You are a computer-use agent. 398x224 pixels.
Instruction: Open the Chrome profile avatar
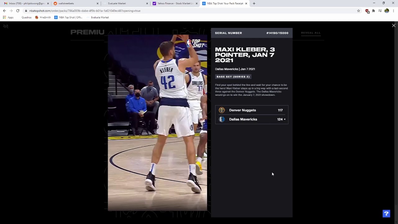386,11
